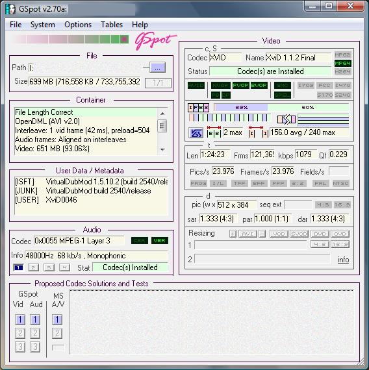Click the Container list scroll-down arrow
The height and width of the screenshot is (370, 369).
pos(162,149)
